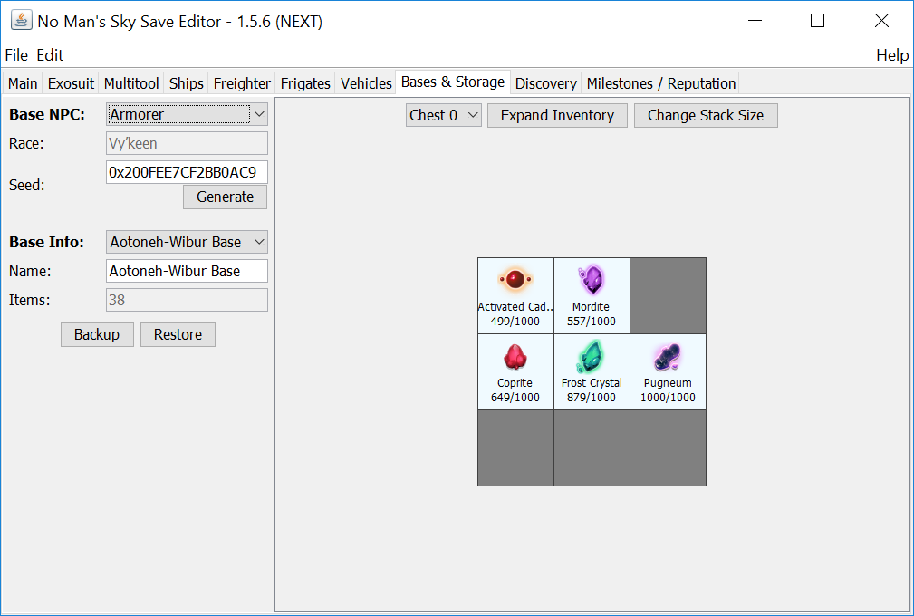The height and width of the screenshot is (616, 914).
Task: Open the Base Info base selector dropdown
Action: (188, 242)
